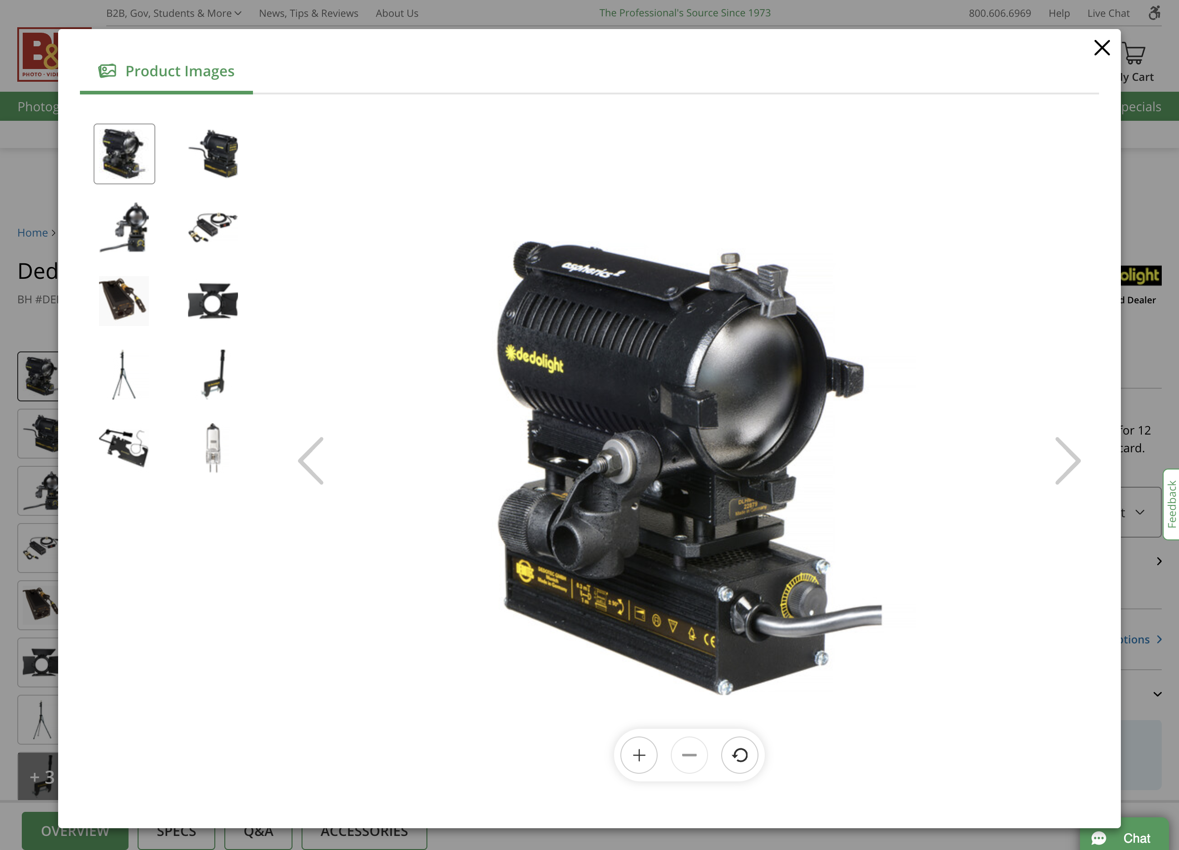Open News, Tips & Reviews link
The height and width of the screenshot is (850, 1179).
308,13
